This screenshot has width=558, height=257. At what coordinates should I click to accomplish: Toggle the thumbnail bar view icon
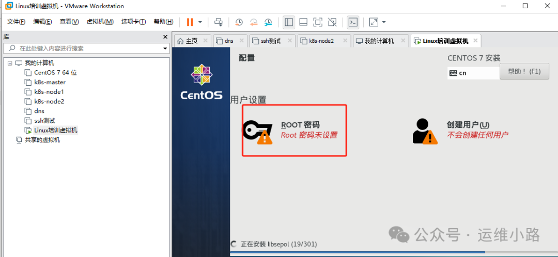pyautogui.click(x=303, y=22)
